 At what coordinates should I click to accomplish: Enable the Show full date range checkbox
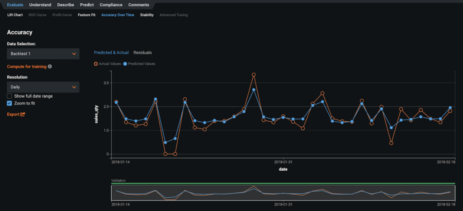click(9, 96)
